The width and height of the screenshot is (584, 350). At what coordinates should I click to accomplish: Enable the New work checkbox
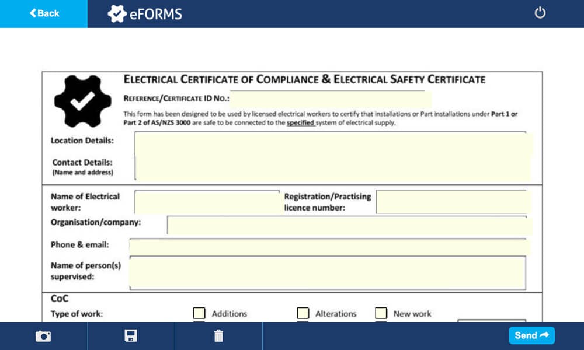tap(381, 313)
